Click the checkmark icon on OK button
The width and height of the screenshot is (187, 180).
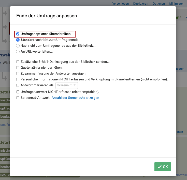click(x=160, y=166)
